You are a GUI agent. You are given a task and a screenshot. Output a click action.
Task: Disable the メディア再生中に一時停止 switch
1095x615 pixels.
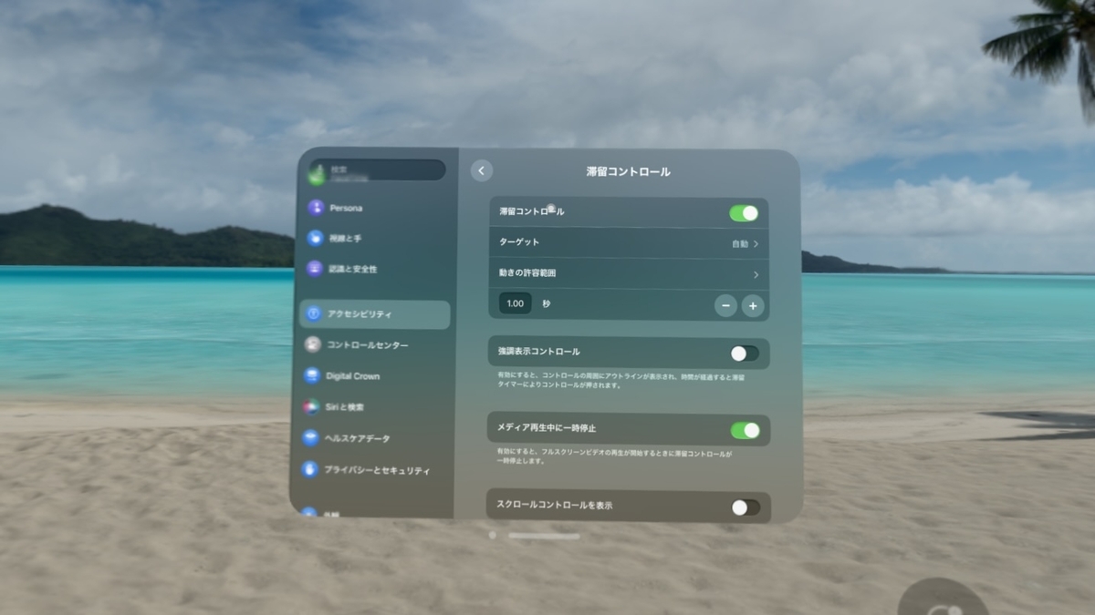coord(746,430)
